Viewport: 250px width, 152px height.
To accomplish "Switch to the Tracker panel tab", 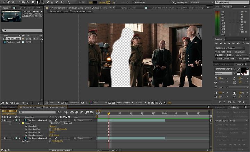I will (x=233, y=107).
